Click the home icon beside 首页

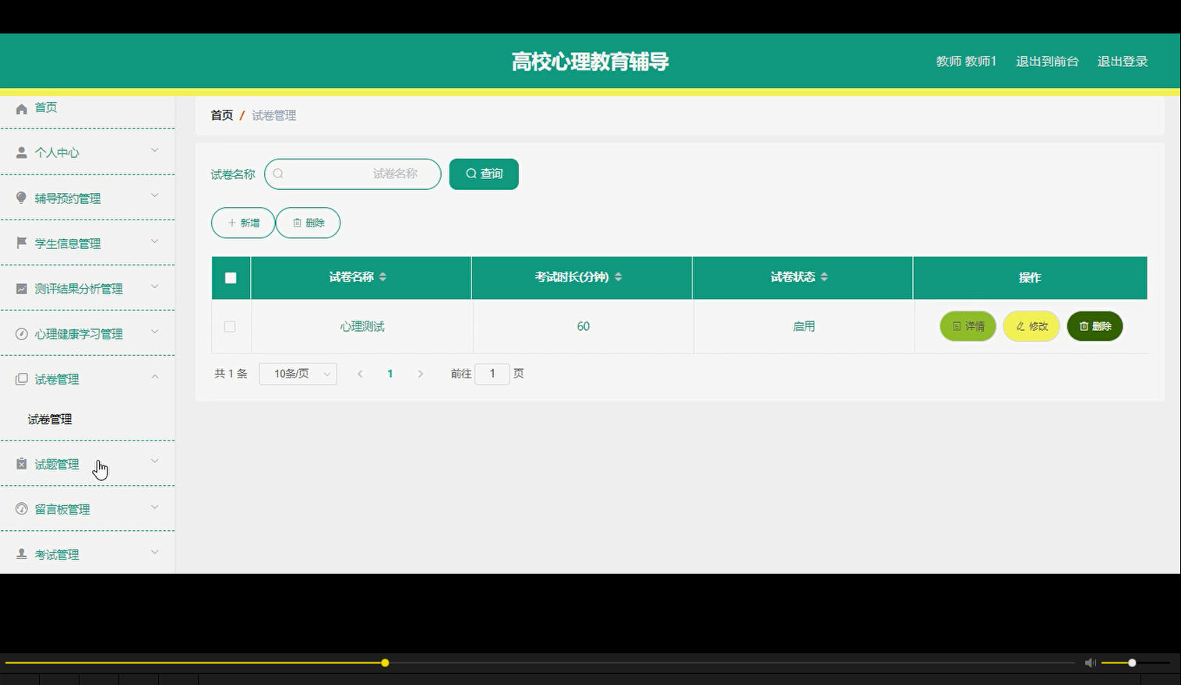22,108
